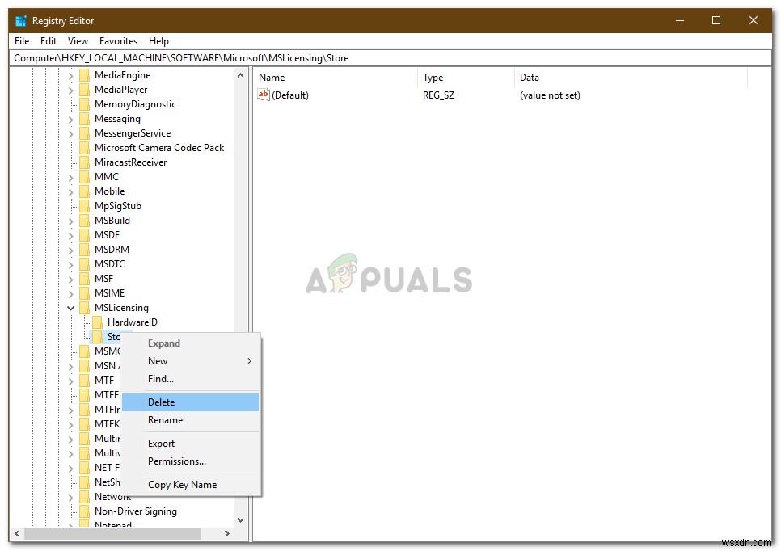The height and width of the screenshot is (551, 781).
Task: Click the MiracastReceiver folder icon
Action: [85, 162]
